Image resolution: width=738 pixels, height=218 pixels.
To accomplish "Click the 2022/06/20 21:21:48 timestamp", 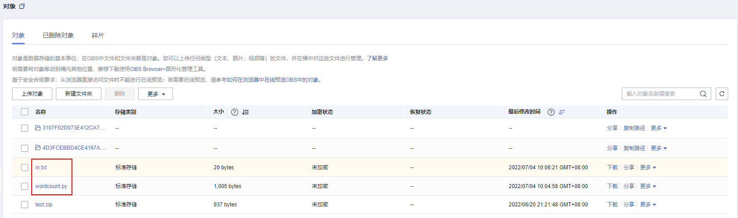I will (548, 205).
